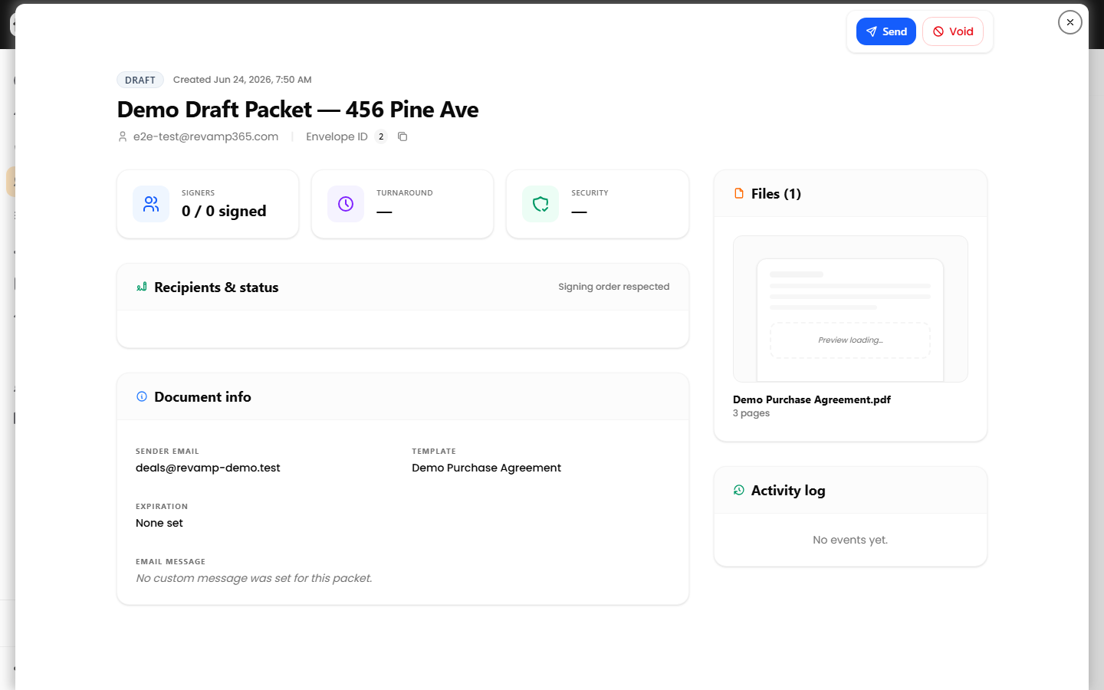Click the Files document icon

pyautogui.click(x=739, y=193)
